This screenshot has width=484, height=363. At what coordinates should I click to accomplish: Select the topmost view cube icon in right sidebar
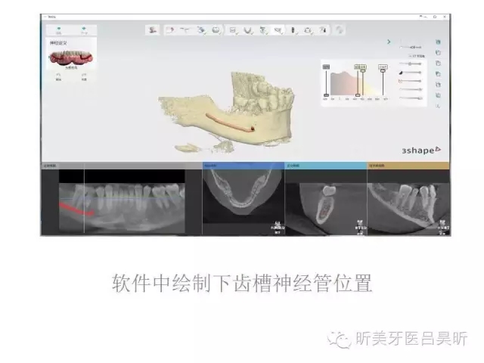tap(439, 43)
